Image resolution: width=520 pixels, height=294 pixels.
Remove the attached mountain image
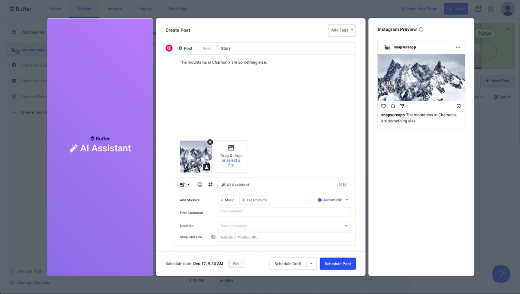click(x=210, y=142)
